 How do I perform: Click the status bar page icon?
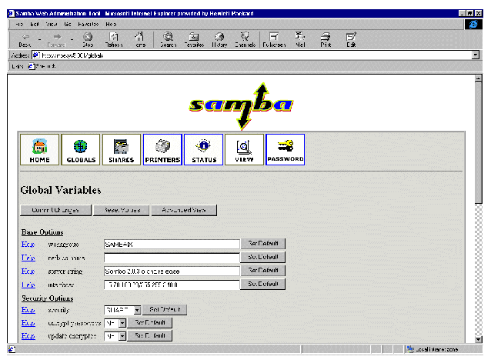[x=12, y=349]
